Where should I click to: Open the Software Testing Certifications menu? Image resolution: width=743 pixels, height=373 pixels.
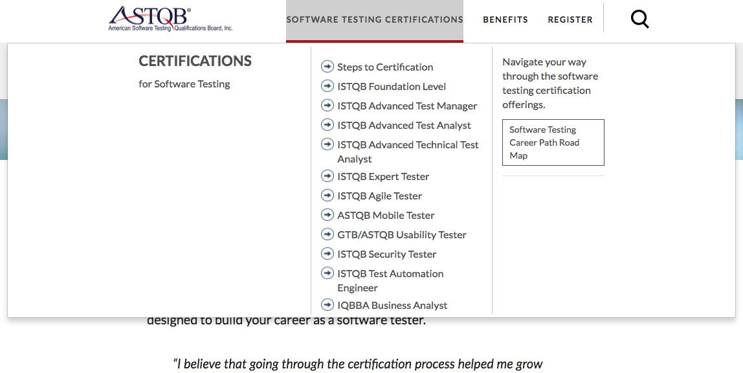coord(375,19)
